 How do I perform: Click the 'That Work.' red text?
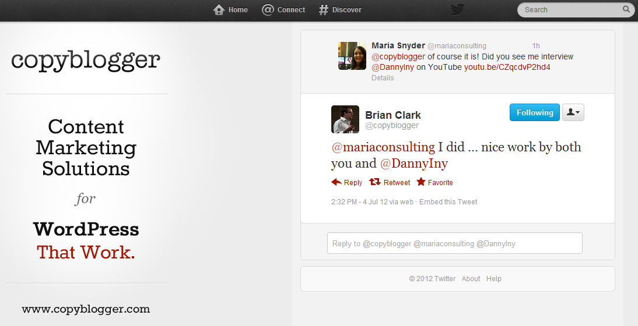click(86, 252)
